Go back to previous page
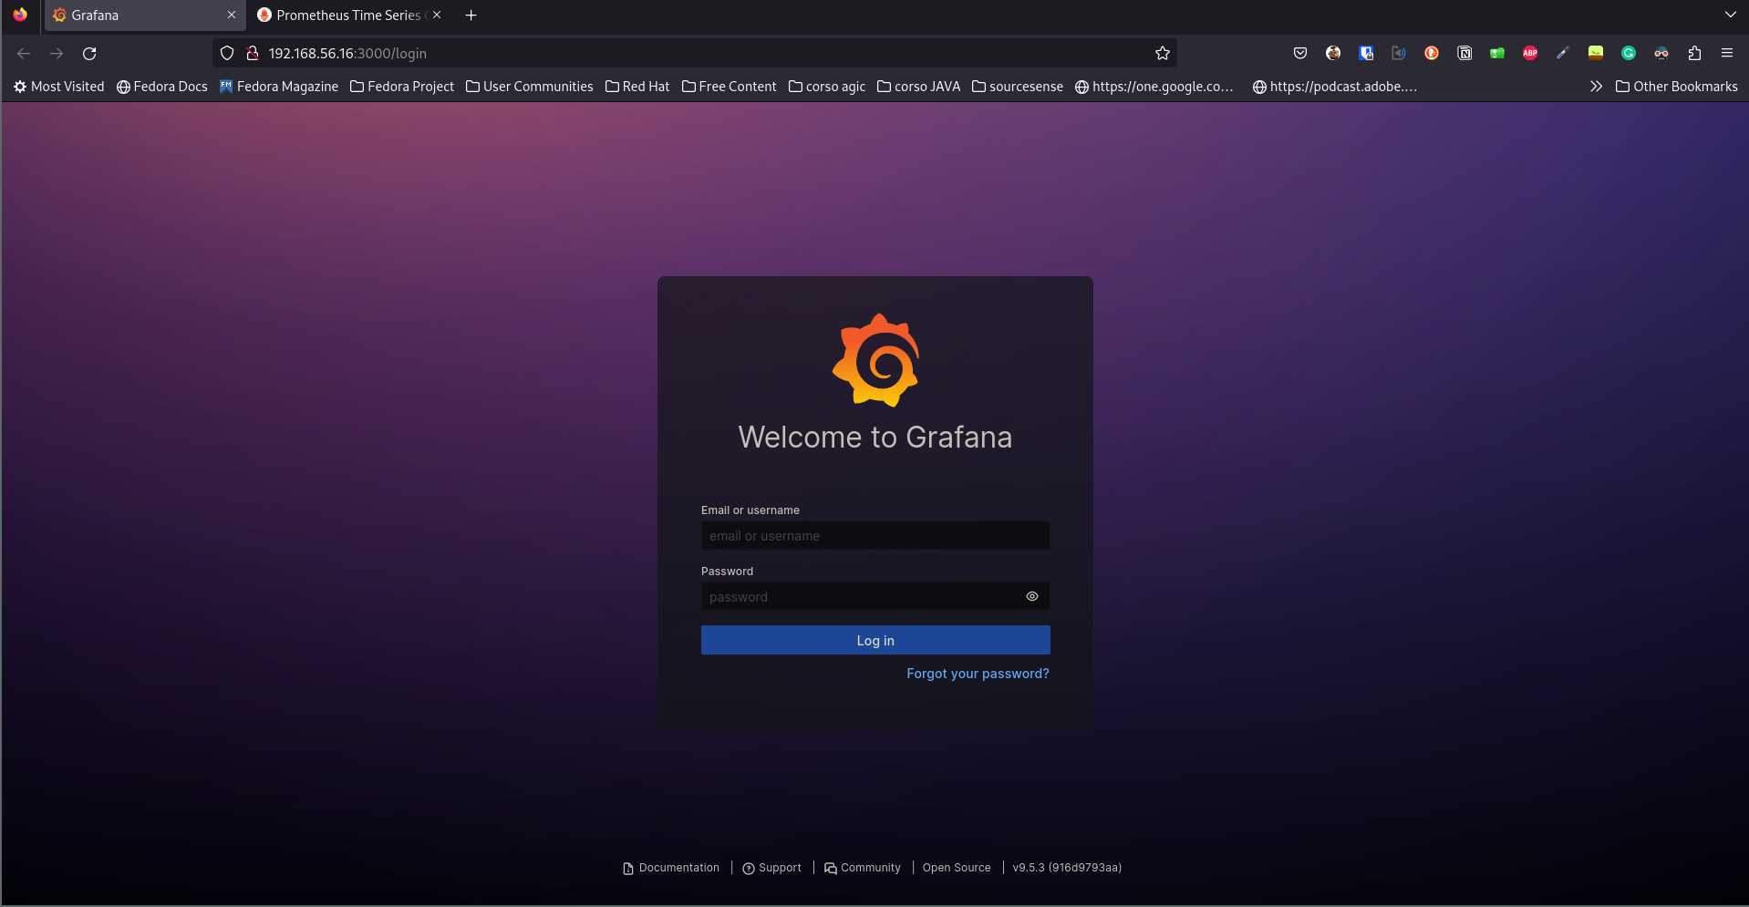The width and height of the screenshot is (1749, 907). [x=24, y=53]
